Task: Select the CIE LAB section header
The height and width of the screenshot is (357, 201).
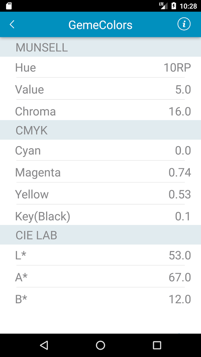Action: pos(100,235)
